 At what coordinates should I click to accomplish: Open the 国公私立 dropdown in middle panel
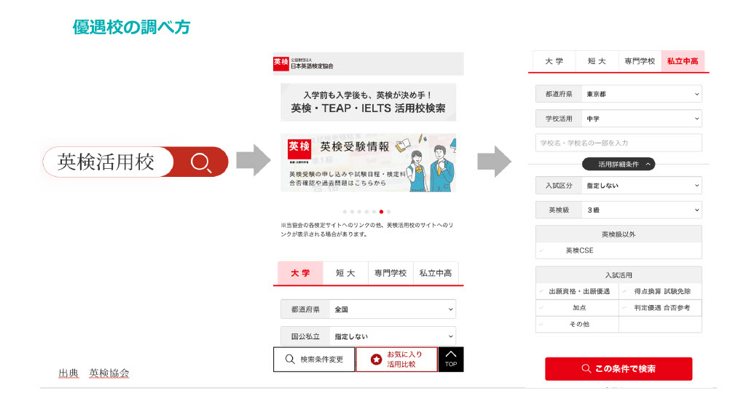click(x=393, y=336)
